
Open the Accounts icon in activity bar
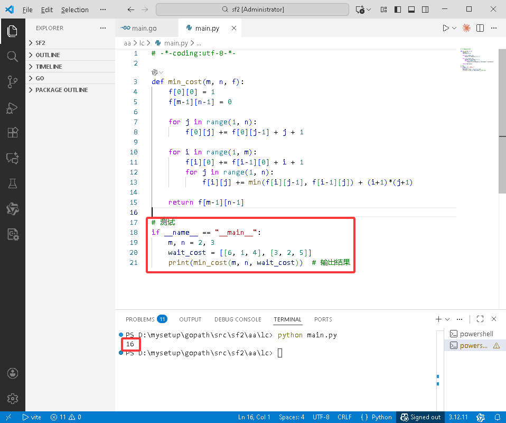click(12, 373)
